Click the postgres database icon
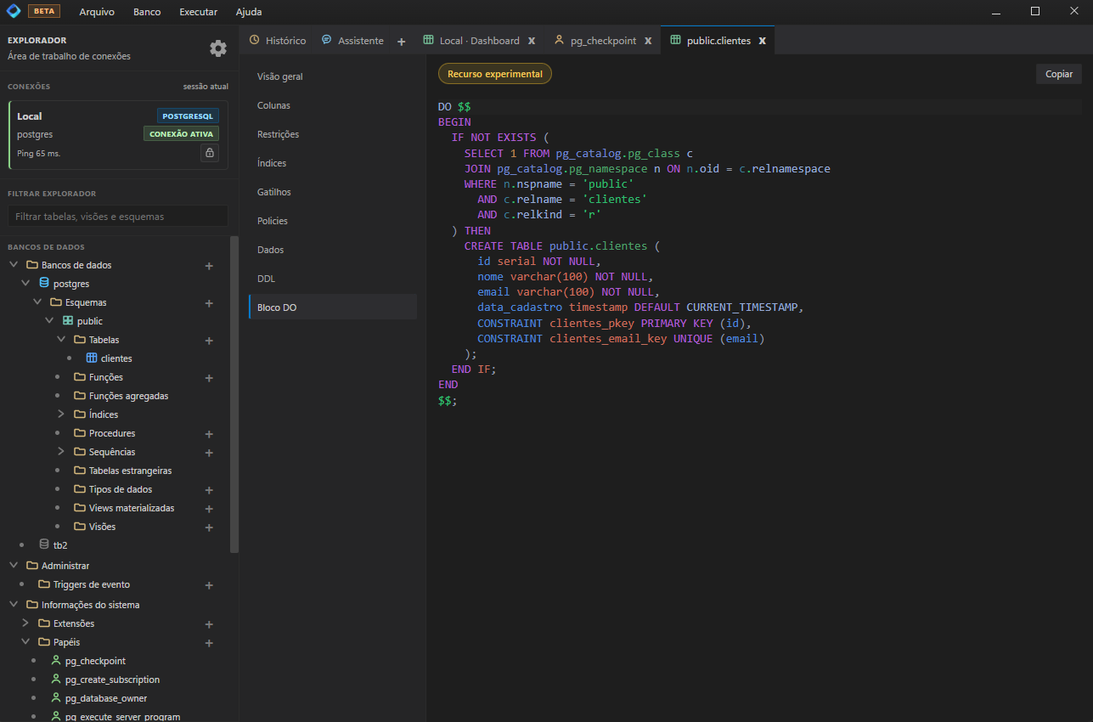This screenshot has height=722, width=1093. click(44, 284)
